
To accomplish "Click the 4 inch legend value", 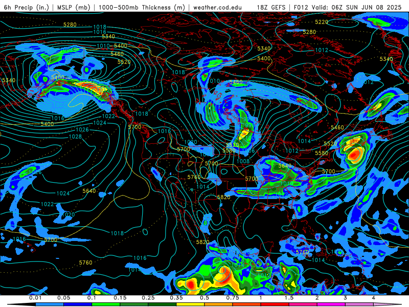I will click(x=373, y=298).
